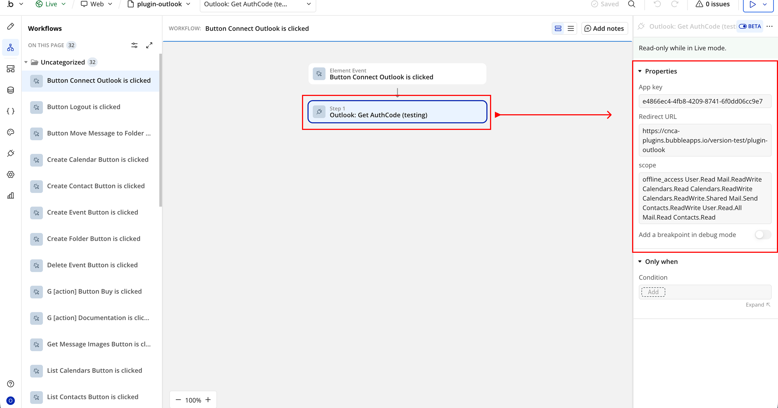Collapse the Properties section

[x=640, y=71]
